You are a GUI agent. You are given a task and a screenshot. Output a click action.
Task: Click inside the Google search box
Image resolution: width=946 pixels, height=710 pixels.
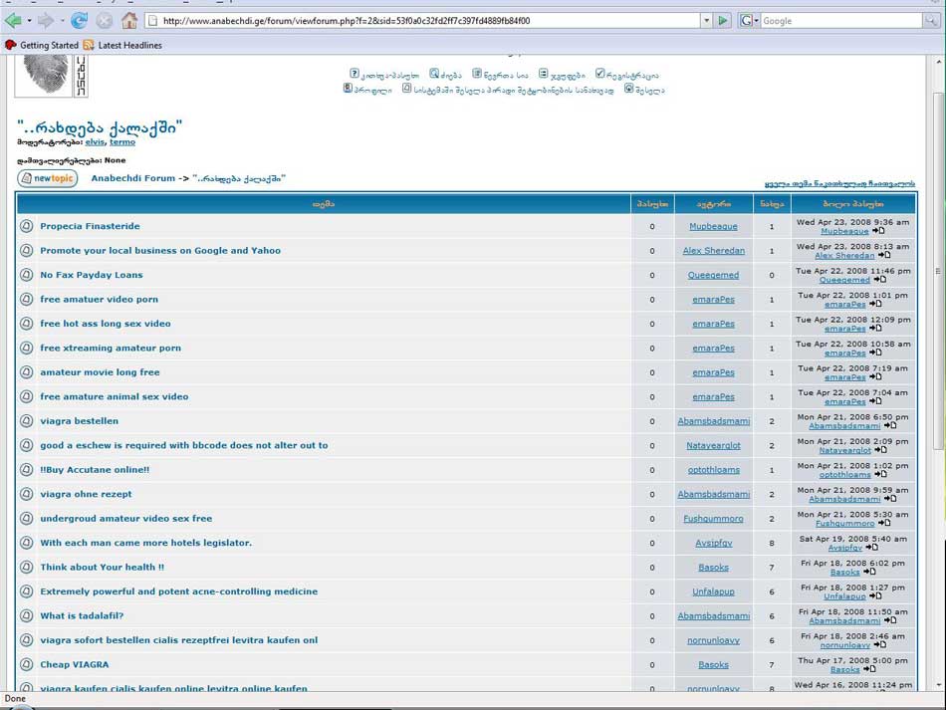pos(844,20)
